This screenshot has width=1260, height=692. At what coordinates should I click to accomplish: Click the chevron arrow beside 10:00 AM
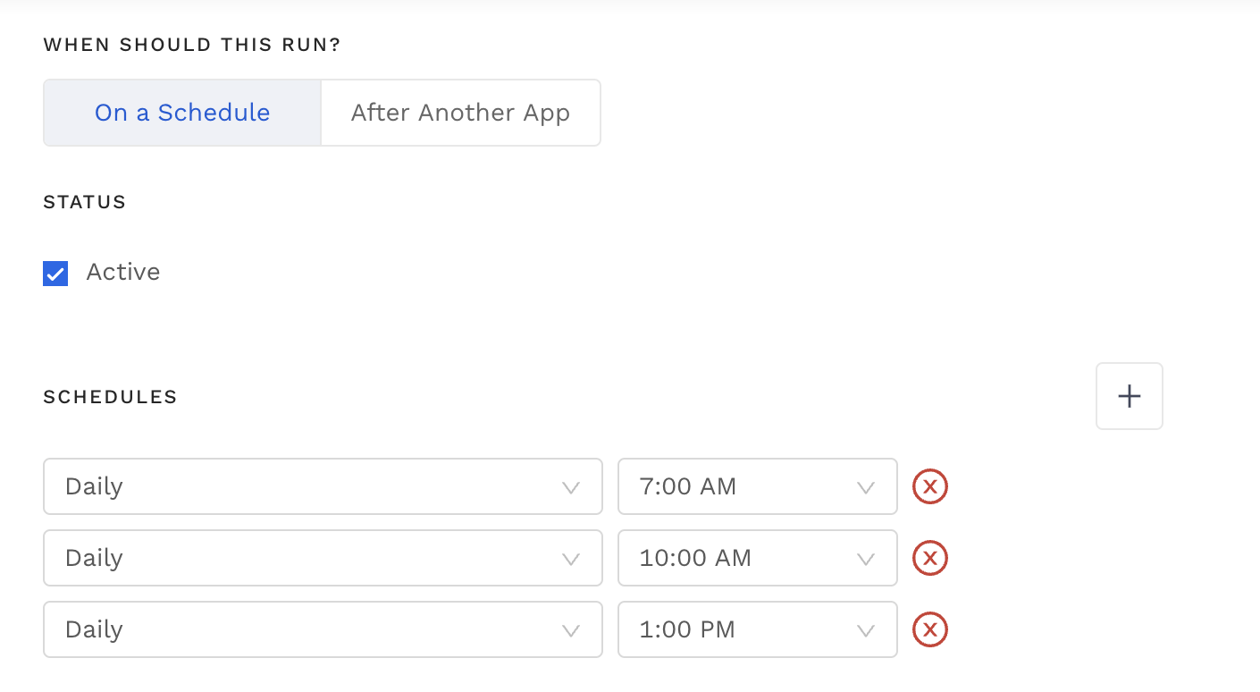click(865, 559)
